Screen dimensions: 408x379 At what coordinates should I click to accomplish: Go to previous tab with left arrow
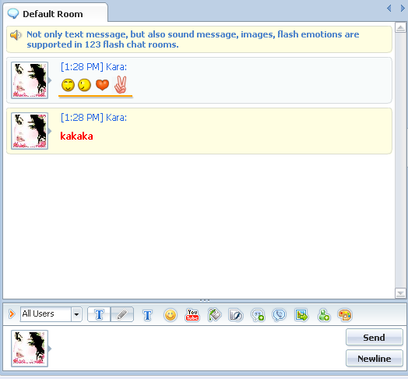pos(389,9)
